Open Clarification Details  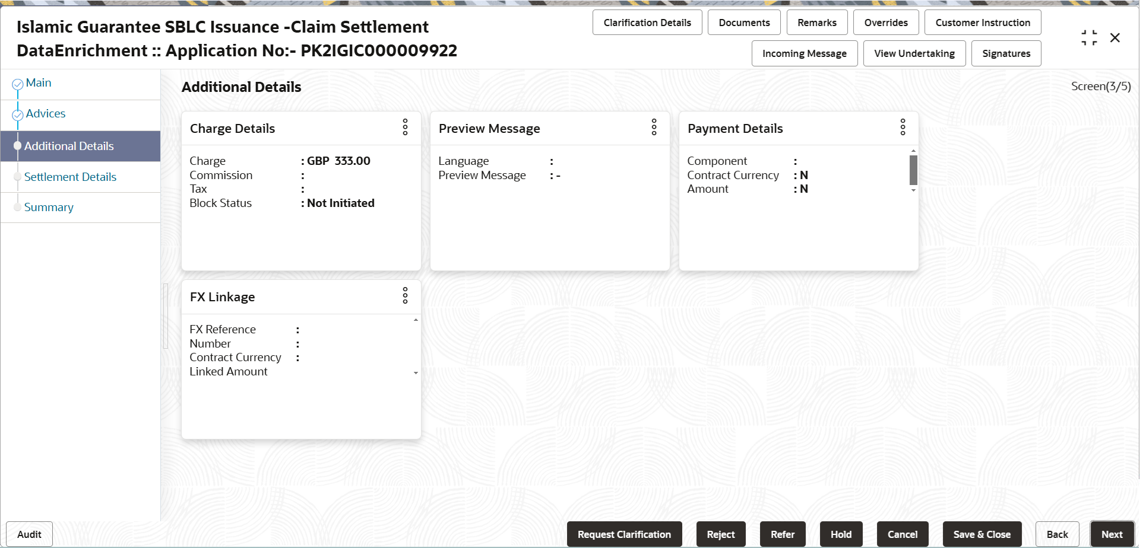pyautogui.click(x=647, y=23)
